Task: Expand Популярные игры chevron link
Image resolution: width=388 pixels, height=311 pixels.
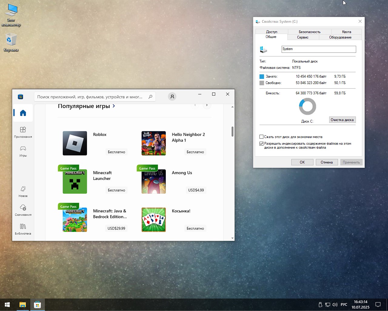Action: click(114, 106)
